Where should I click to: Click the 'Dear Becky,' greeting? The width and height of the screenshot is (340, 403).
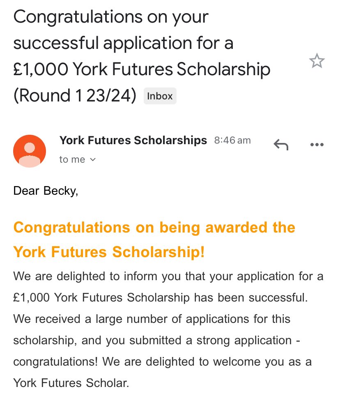click(x=46, y=191)
